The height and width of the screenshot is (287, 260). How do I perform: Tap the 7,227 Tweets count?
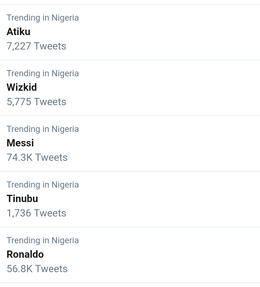click(36, 46)
